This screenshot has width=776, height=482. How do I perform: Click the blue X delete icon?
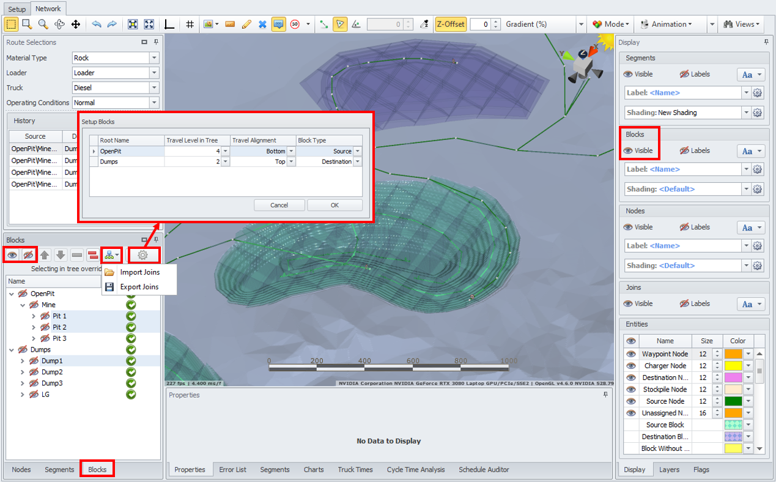point(262,24)
